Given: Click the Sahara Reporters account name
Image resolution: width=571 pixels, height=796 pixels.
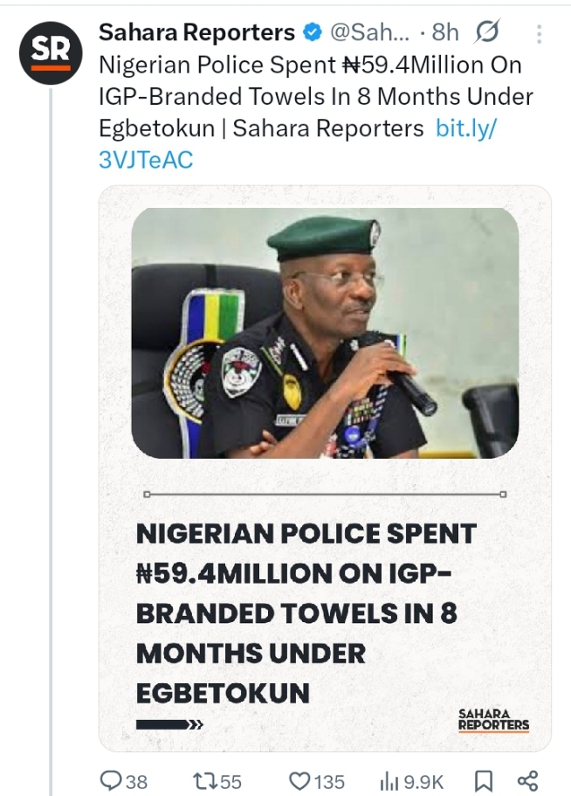Looking at the screenshot, I should [196, 33].
